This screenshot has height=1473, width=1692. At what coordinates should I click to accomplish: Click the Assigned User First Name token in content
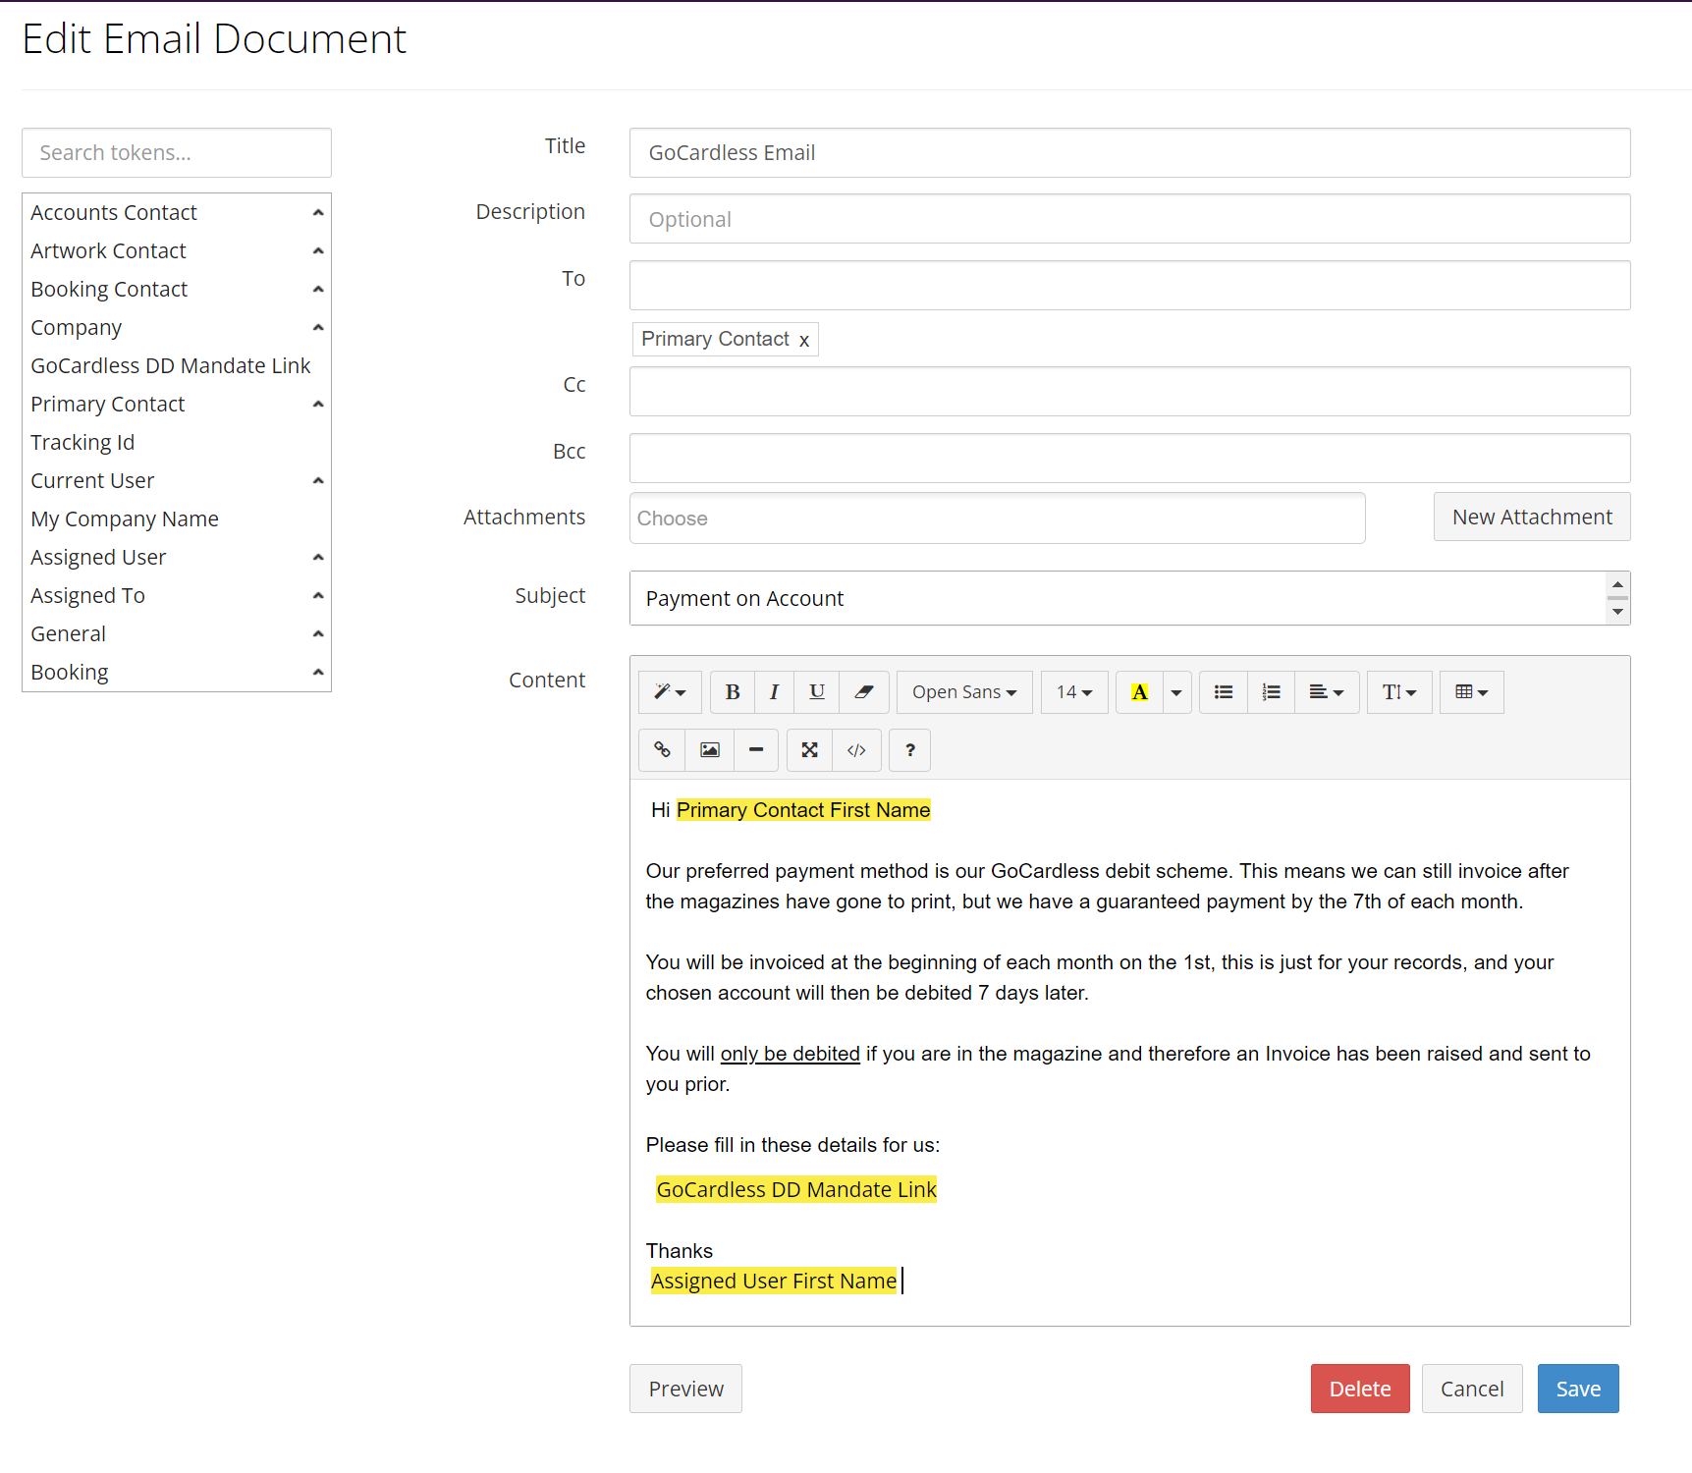[x=774, y=1281]
